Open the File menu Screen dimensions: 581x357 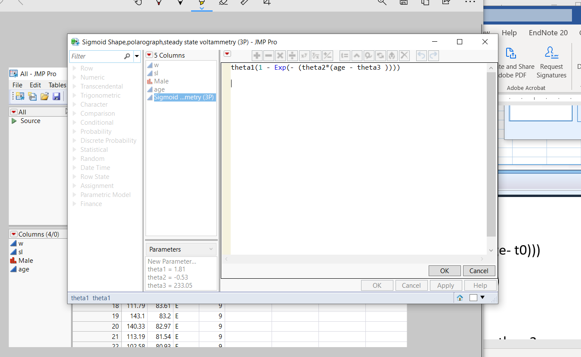(x=17, y=85)
